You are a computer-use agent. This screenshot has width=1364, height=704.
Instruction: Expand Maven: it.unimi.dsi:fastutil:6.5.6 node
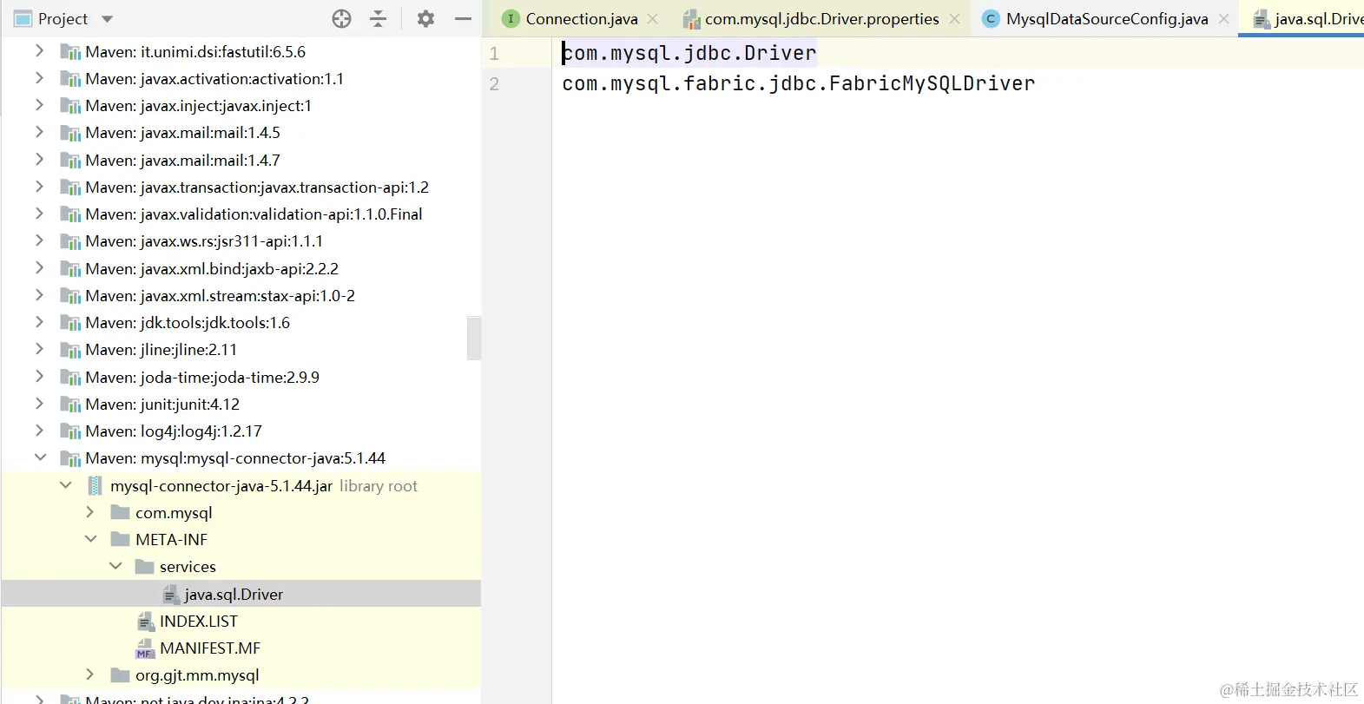39,51
